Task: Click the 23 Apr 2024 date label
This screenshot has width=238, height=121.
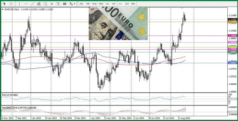Action: tap(110, 118)
